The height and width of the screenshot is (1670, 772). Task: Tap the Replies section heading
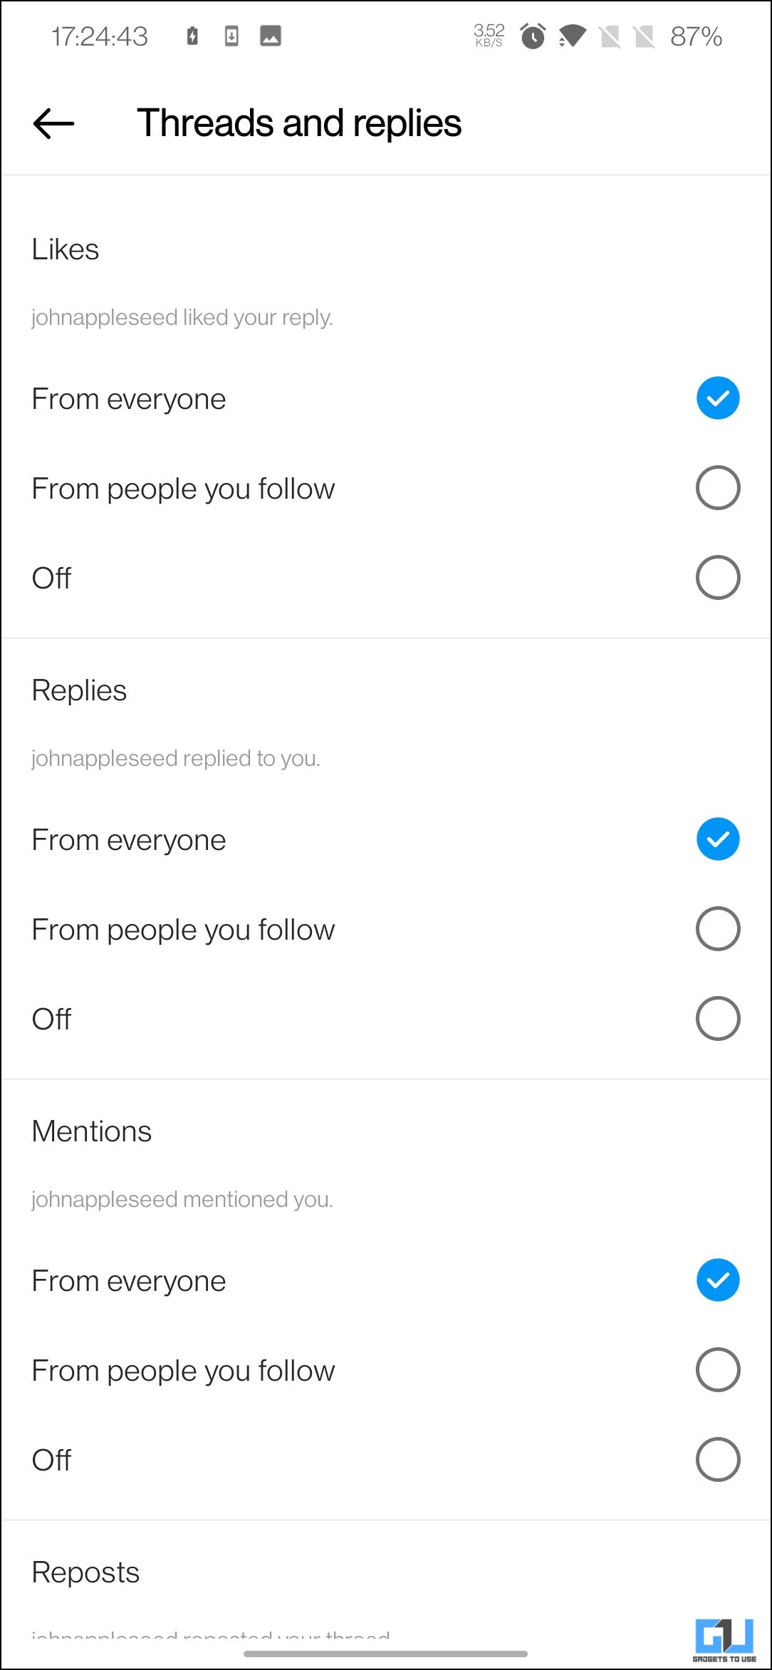point(78,690)
